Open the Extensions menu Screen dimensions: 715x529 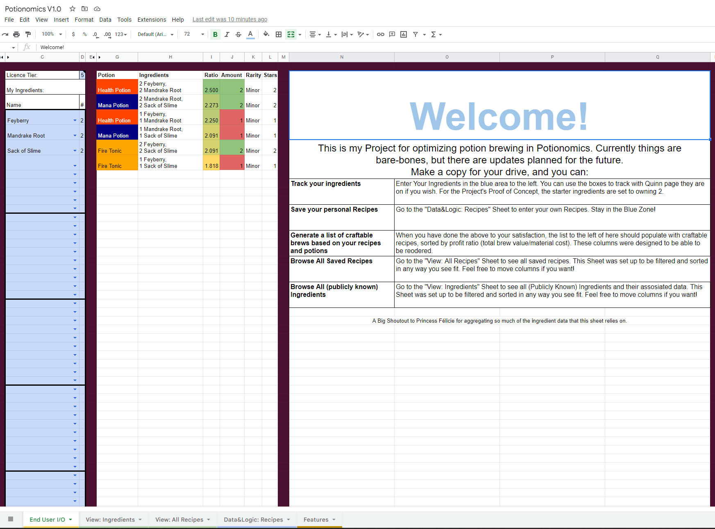coord(152,20)
